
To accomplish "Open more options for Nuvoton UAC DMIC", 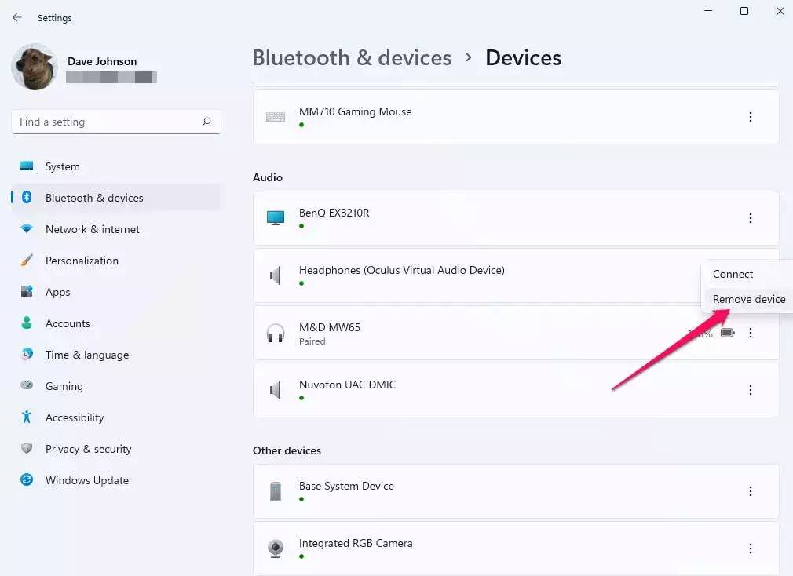I will 750,390.
